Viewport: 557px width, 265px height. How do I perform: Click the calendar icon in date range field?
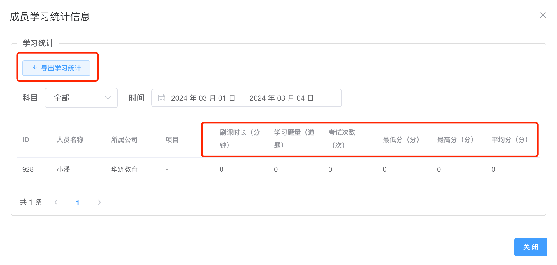[162, 98]
